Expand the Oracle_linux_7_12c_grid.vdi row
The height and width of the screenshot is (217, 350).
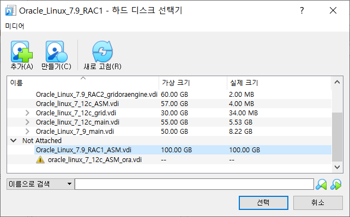pos(27,113)
